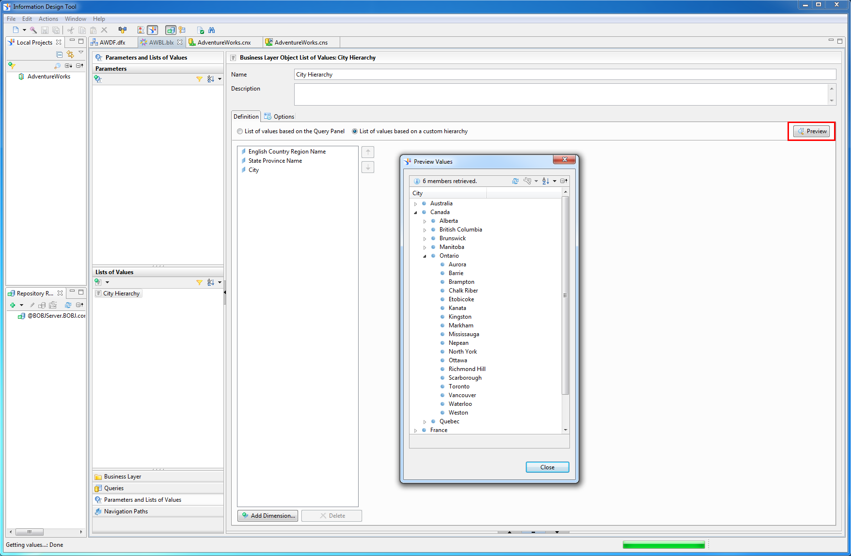
Task: Click the binoculars Find toolbar icon
Action: tap(212, 30)
